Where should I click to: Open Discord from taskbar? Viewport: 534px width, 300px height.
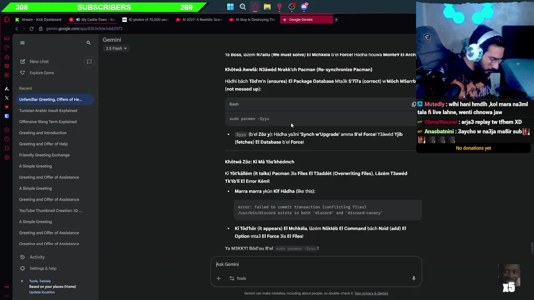point(304,7)
